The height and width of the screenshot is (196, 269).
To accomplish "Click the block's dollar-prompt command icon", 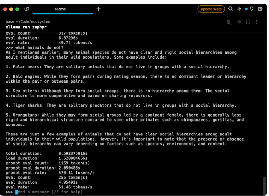I will pyautogui.click(x=229, y=22).
